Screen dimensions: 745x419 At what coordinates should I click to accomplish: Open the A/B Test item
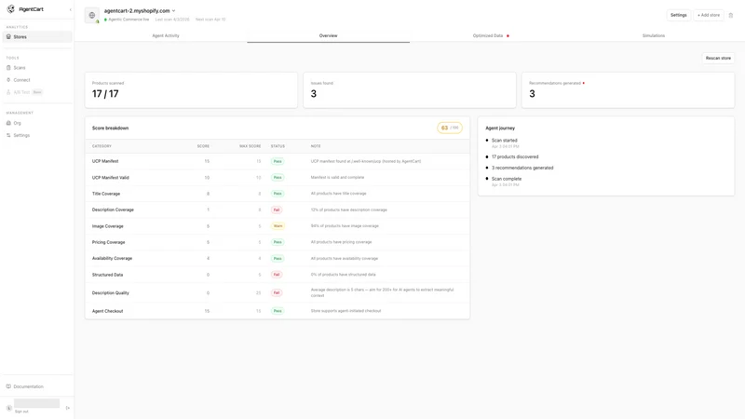tap(37, 92)
